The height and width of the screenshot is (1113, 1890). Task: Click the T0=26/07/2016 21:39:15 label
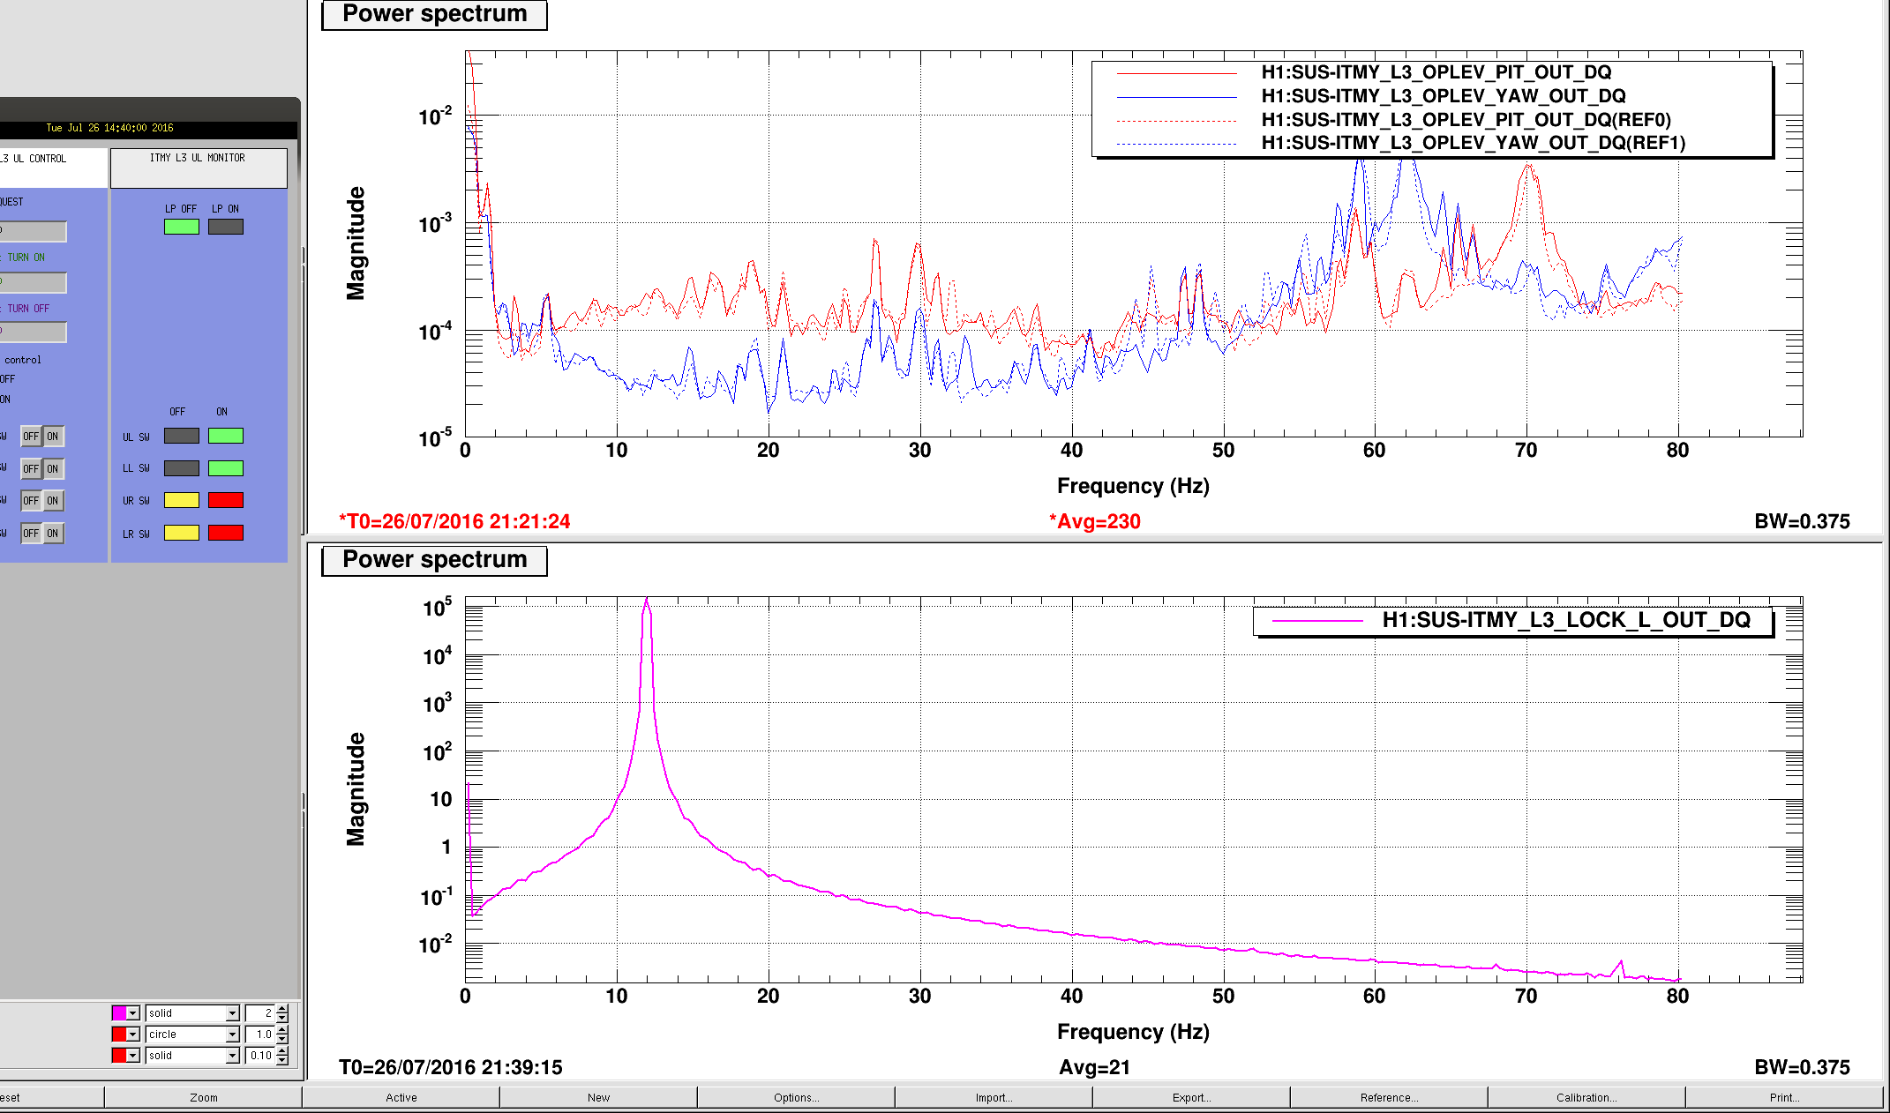(450, 1067)
